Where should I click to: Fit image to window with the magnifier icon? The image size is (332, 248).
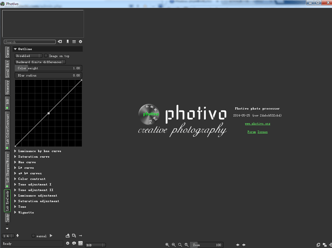[180, 245]
